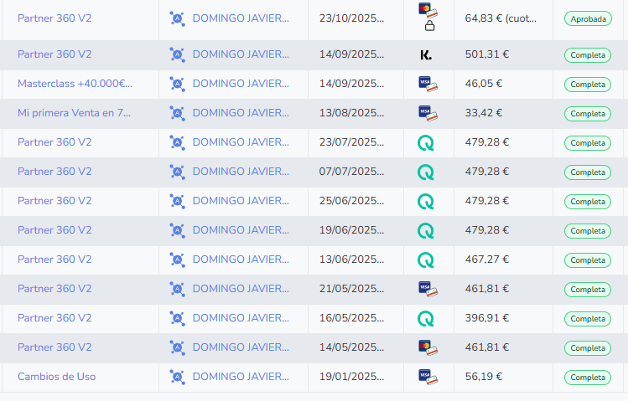This screenshot has width=628, height=401.
Task: Open Partner 360 V2 link dated 19/06/2025
Action: pos(54,230)
